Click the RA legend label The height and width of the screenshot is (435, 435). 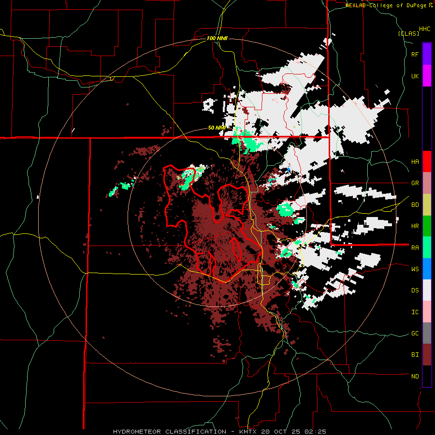click(415, 248)
